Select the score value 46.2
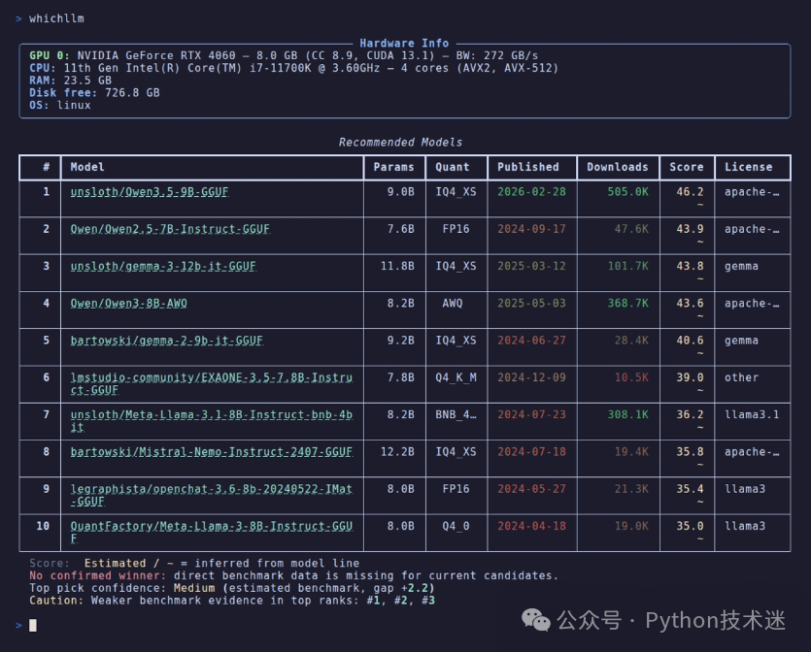The height and width of the screenshot is (652, 811). (690, 192)
